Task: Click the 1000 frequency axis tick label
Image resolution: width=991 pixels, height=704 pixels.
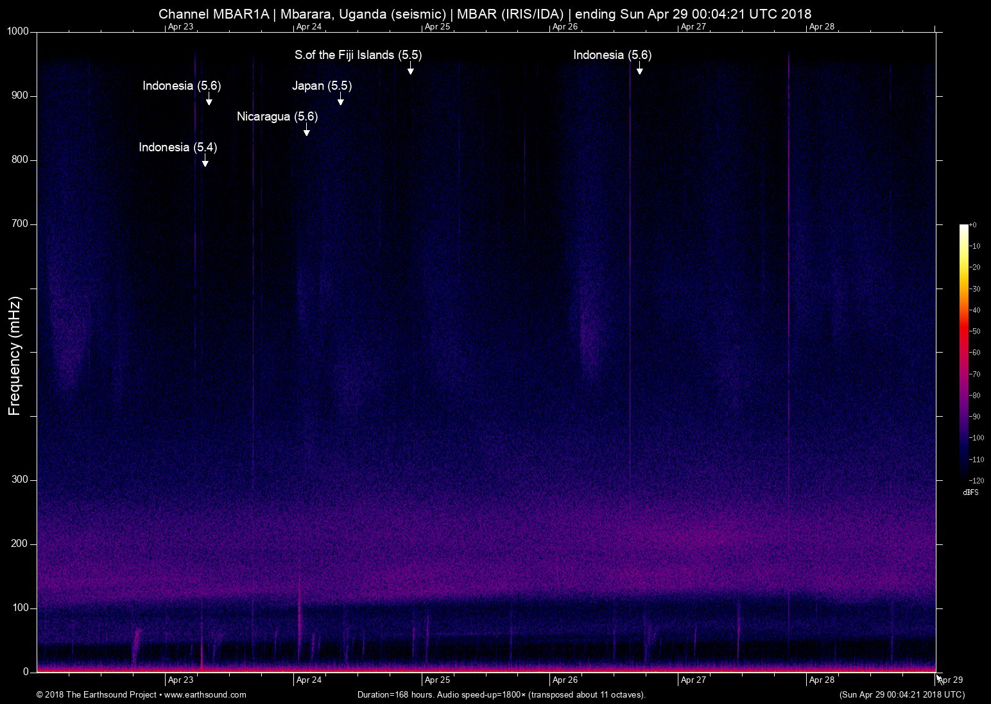Action: pos(18,32)
